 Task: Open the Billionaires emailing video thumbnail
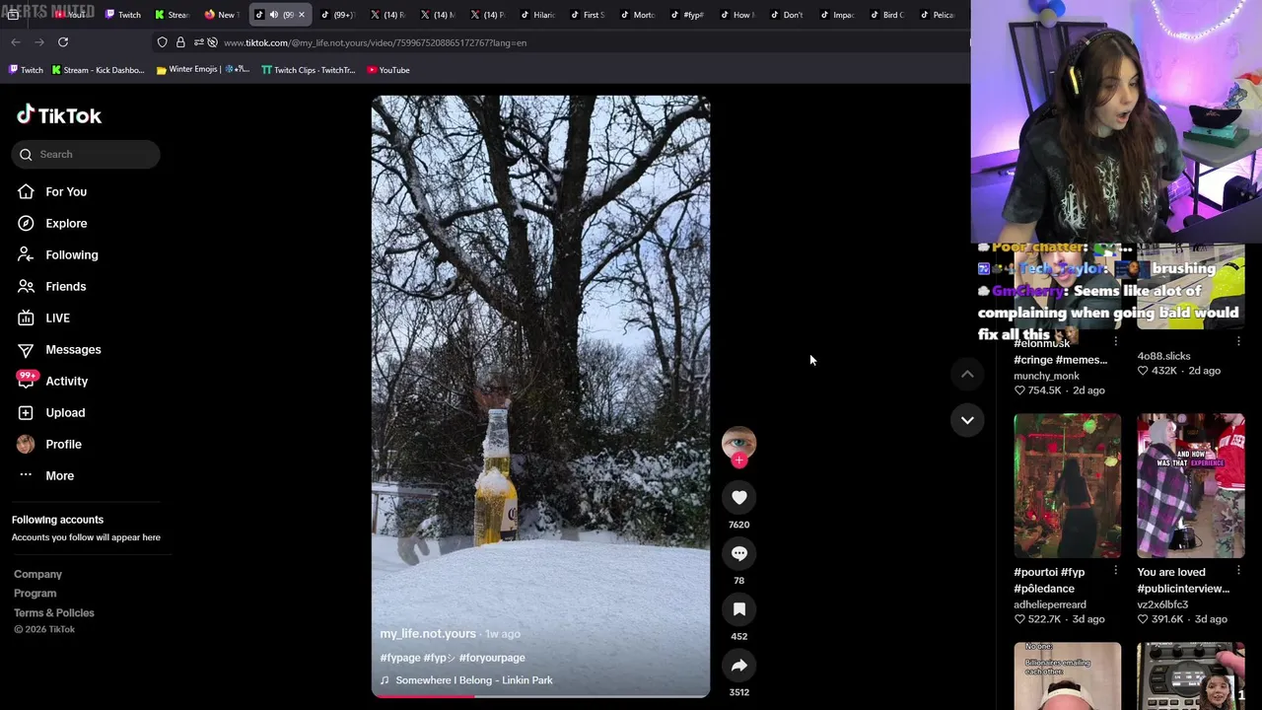click(x=1067, y=675)
